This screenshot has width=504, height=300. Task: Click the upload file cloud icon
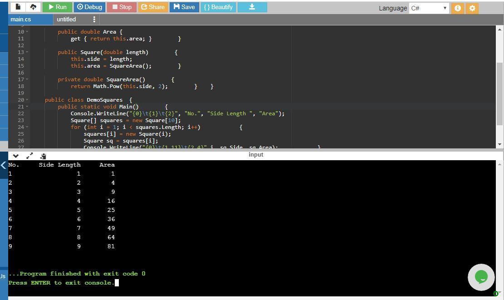pyautogui.click(x=33, y=7)
